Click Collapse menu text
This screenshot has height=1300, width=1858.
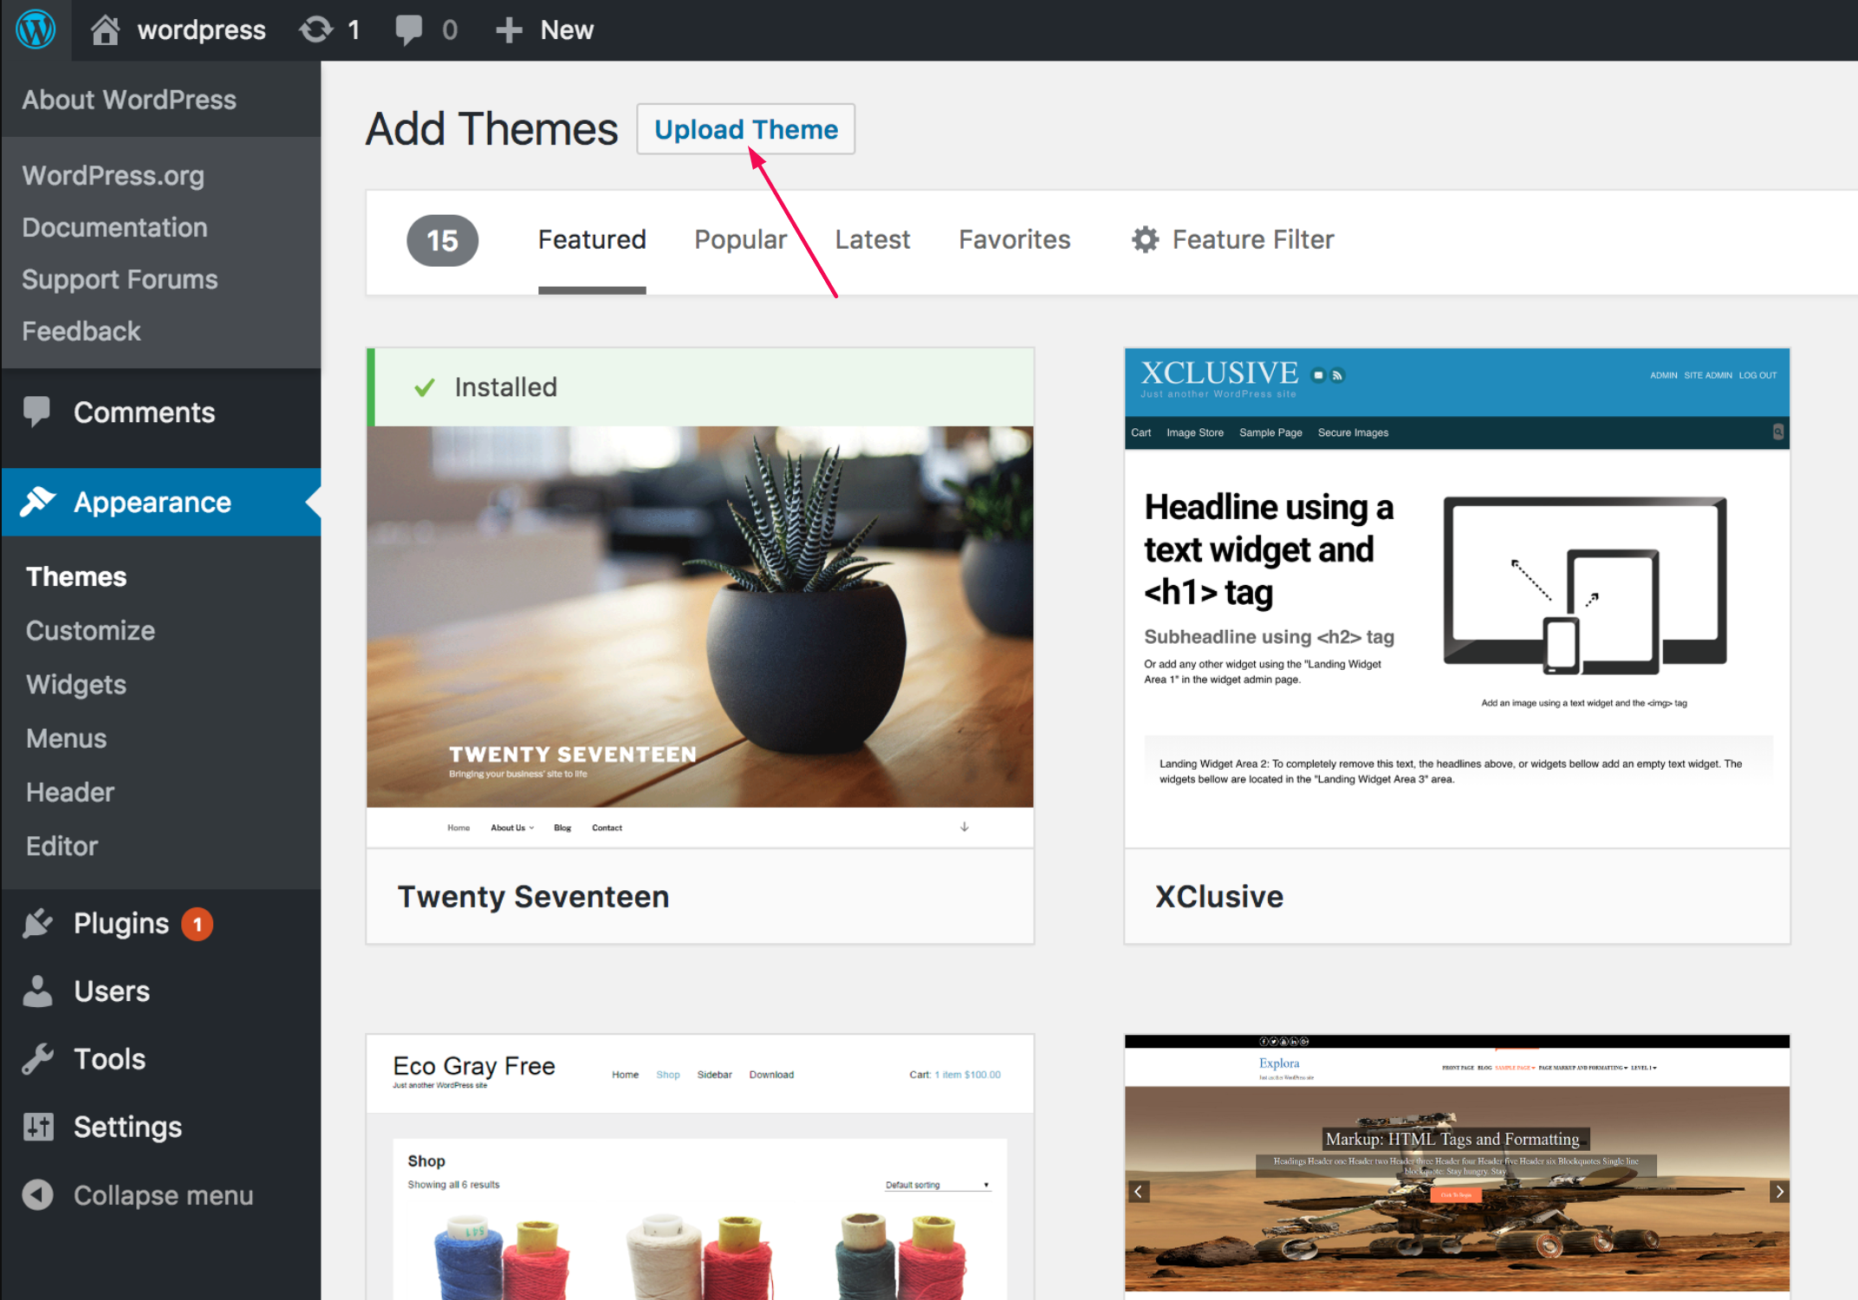point(164,1196)
